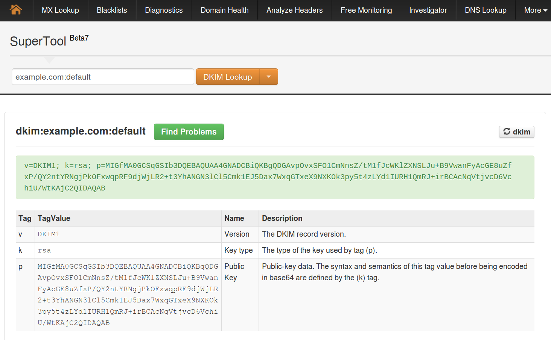Open the More menu dropdown
The height and width of the screenshot is (340, 551).
tap(536, 10)
